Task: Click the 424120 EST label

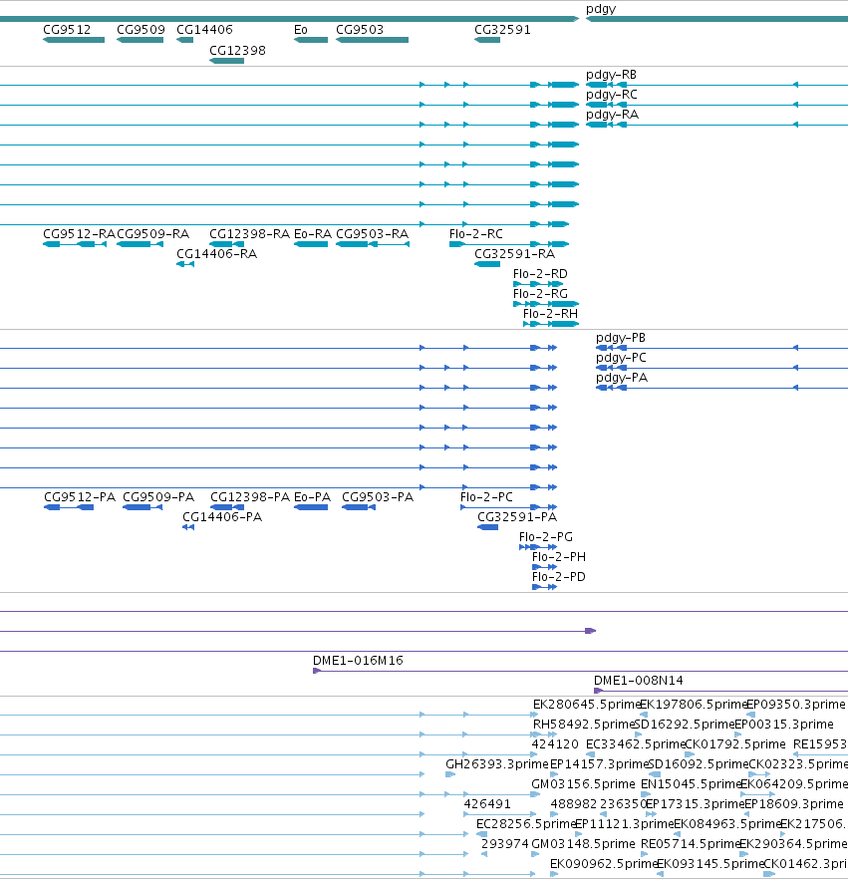Action: (555, 744)
